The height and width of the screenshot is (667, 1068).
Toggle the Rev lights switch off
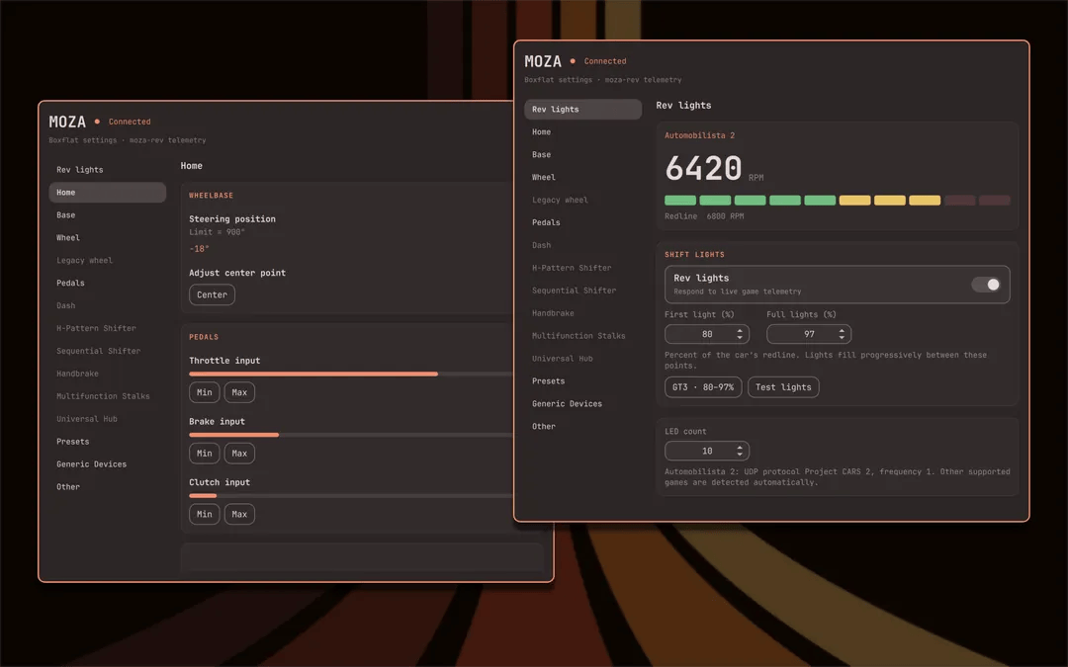986,285
